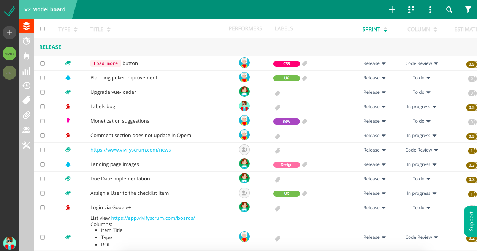The width and height of the screenshot is (477, 251).
Task: Open the Sprint dropdown for Labels bug row
Action: click(375, 107)
